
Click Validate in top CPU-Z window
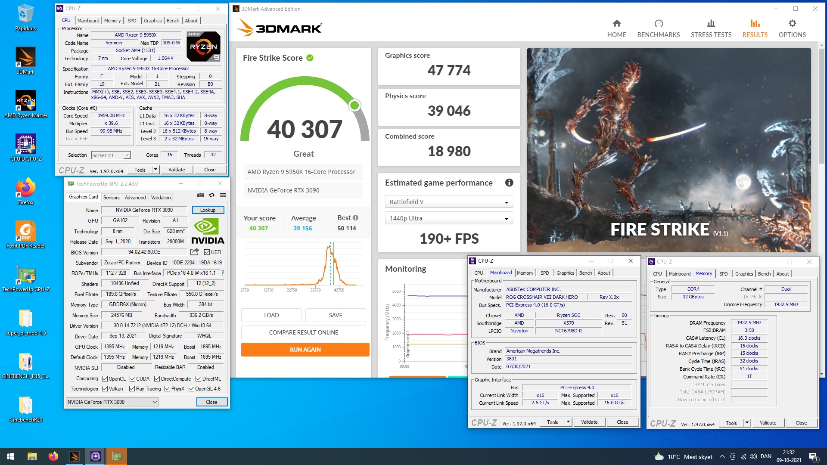click(177, 170)
